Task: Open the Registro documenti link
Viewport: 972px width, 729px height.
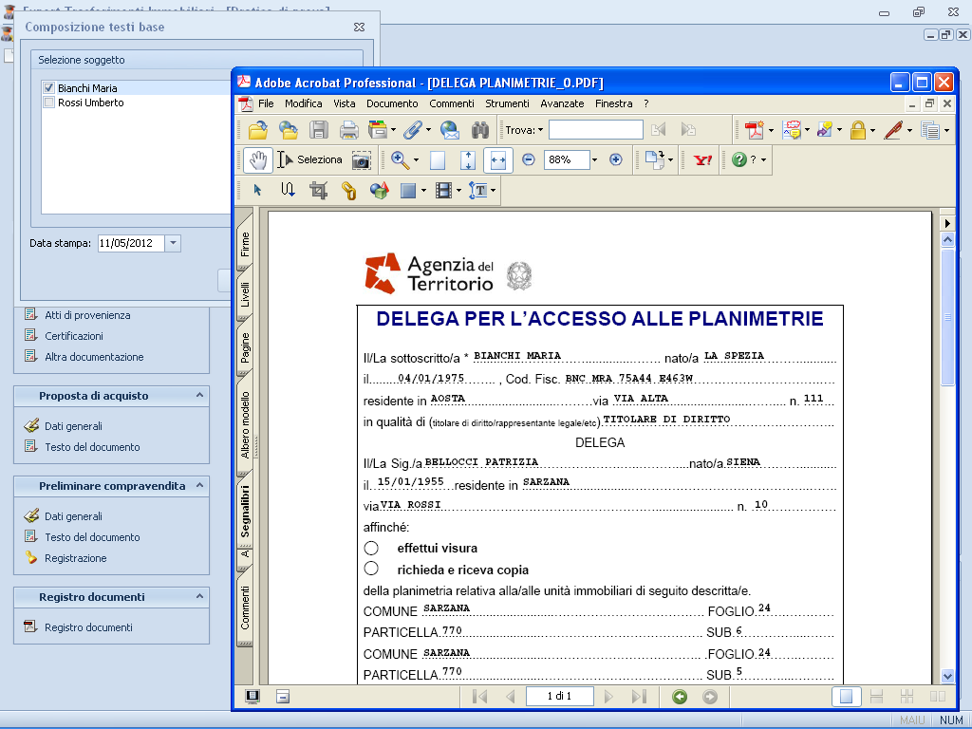Action: pos(88,627)
